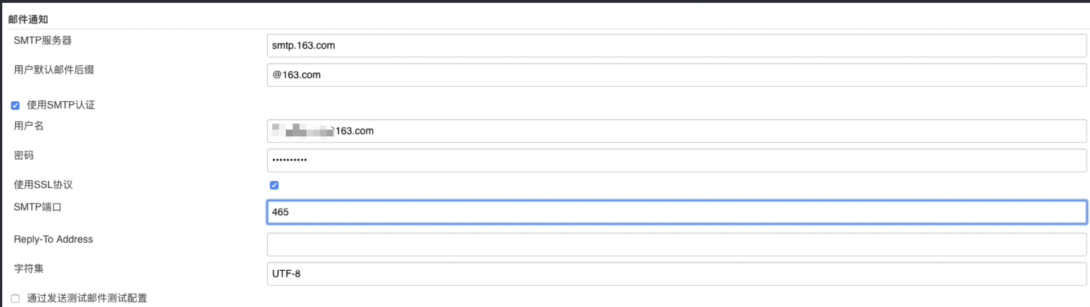Click the Reply-To Address label
The height and width of the screenshot is (307, 1090).
[53, 239]
